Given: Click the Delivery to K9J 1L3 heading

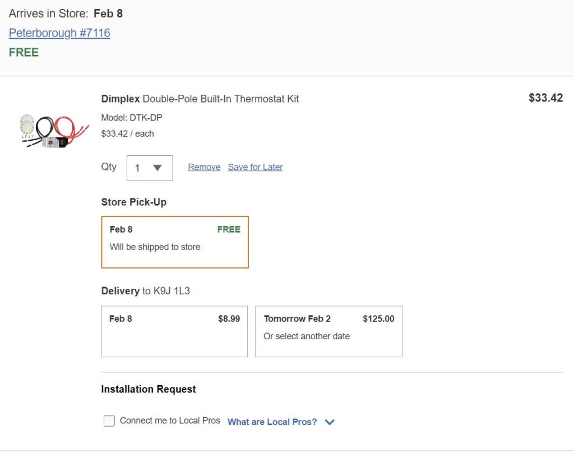Looking at the screenshot, I should pyautogui.click(x=145, y=291).
